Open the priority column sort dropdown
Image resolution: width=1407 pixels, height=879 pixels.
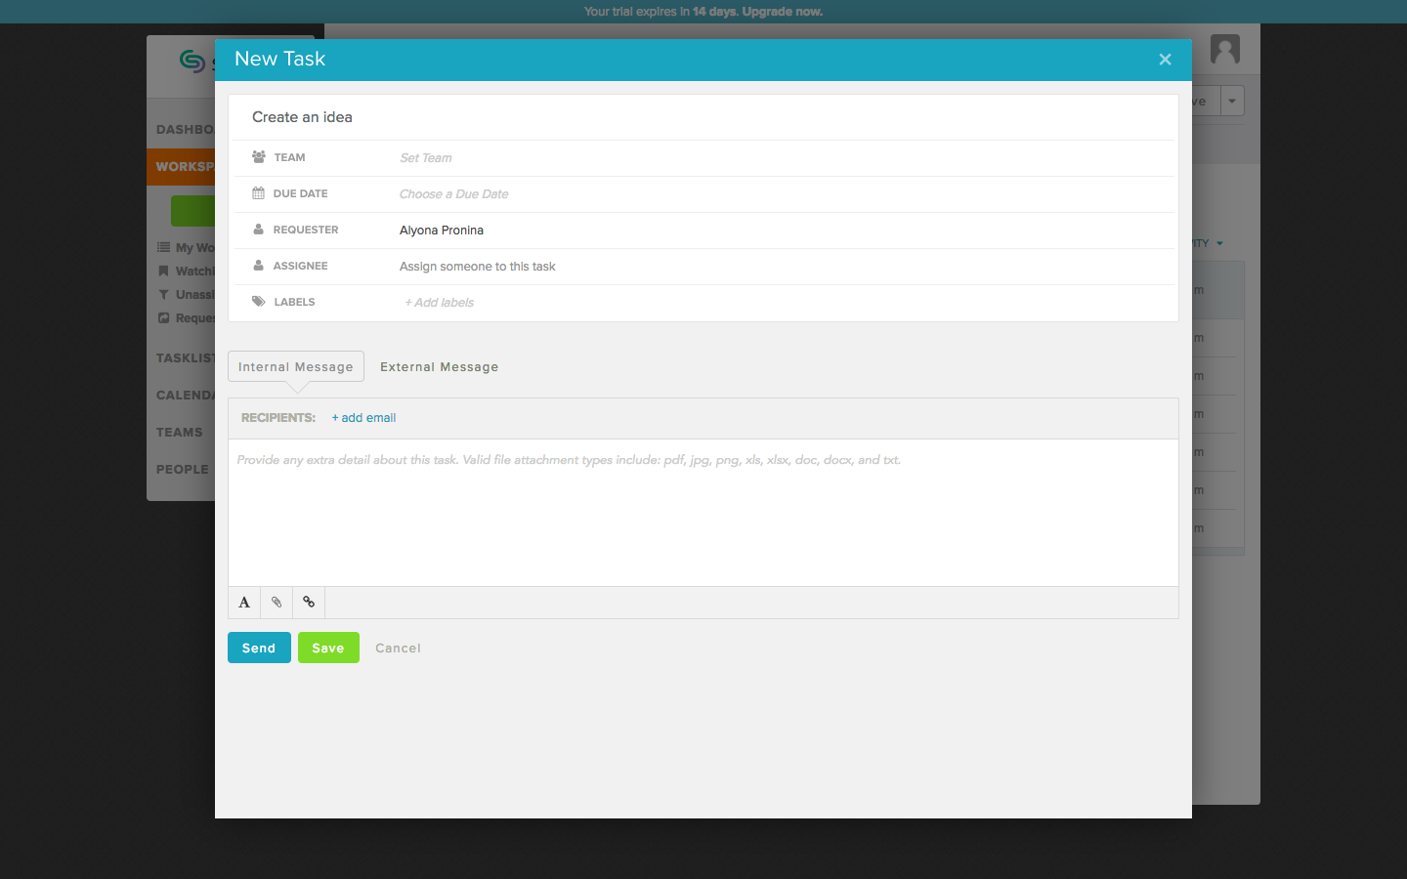click(1219, 243)
